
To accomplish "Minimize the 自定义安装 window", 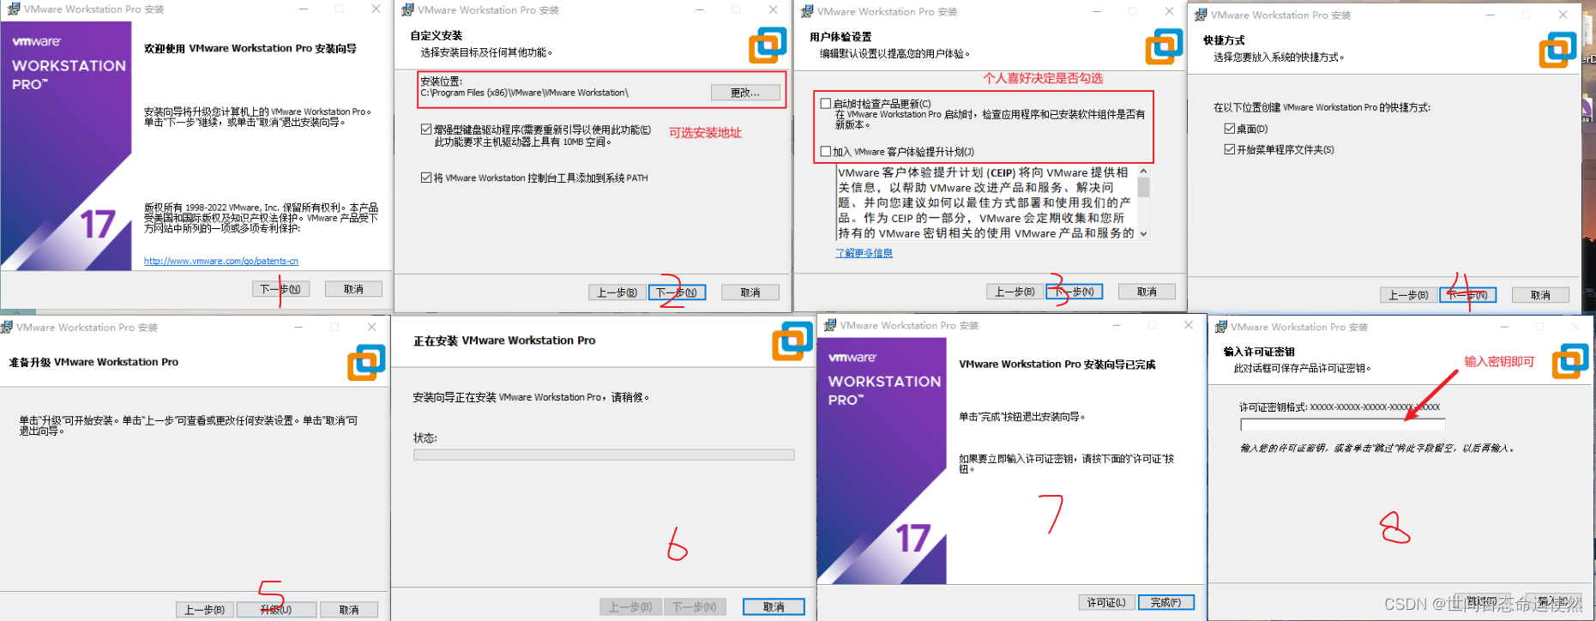I will tap(700, 9).
